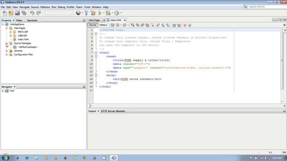Expand the META-INF folder node
287x161 pixels.
coord(11,32)
